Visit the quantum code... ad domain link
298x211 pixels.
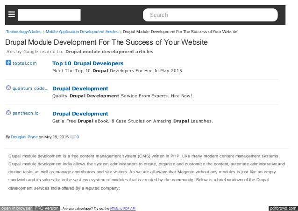tap(30, 88)
